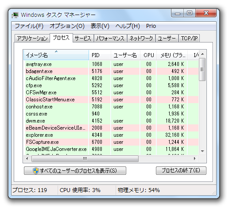The image size is (229, 208).
Task: Click the horizontal scrollbar right arrow
Action: pos(195,159)
